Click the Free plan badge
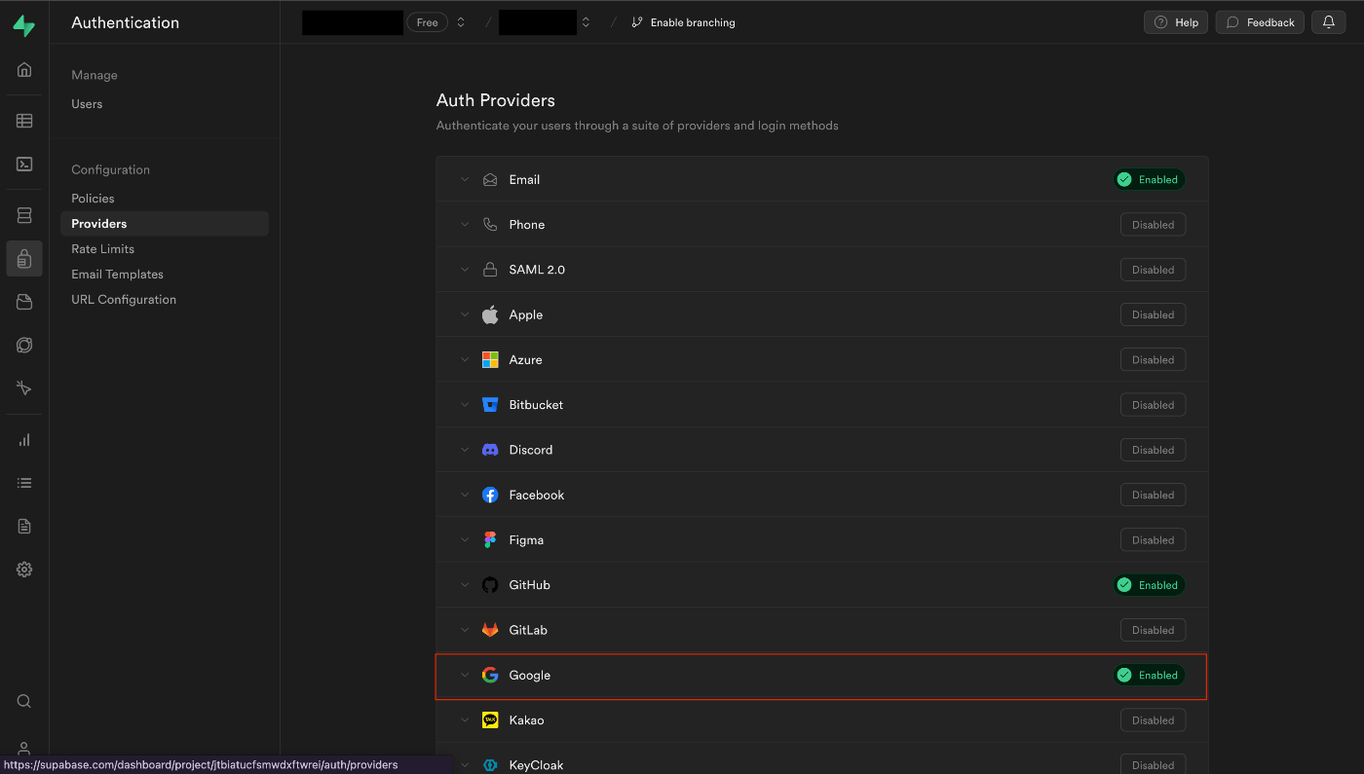 coord(427,22)
